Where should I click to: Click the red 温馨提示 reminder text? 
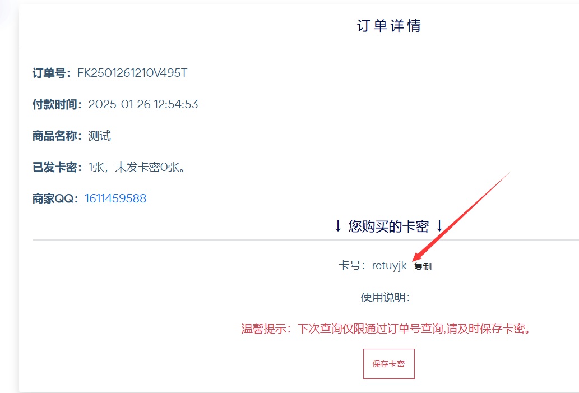(386, 329)
